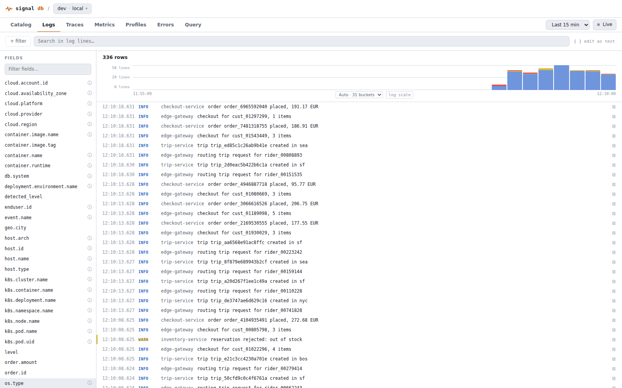Open the Metrics tab
The image size is (622, 388).
pos(105,25)
